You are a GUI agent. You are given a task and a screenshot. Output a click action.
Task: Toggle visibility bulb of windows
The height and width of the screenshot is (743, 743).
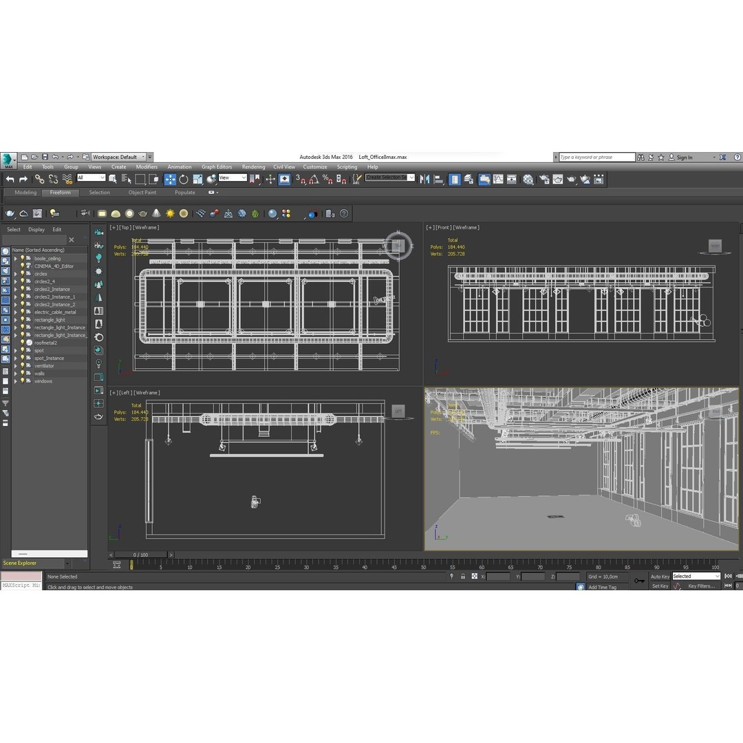pos(22,381)
